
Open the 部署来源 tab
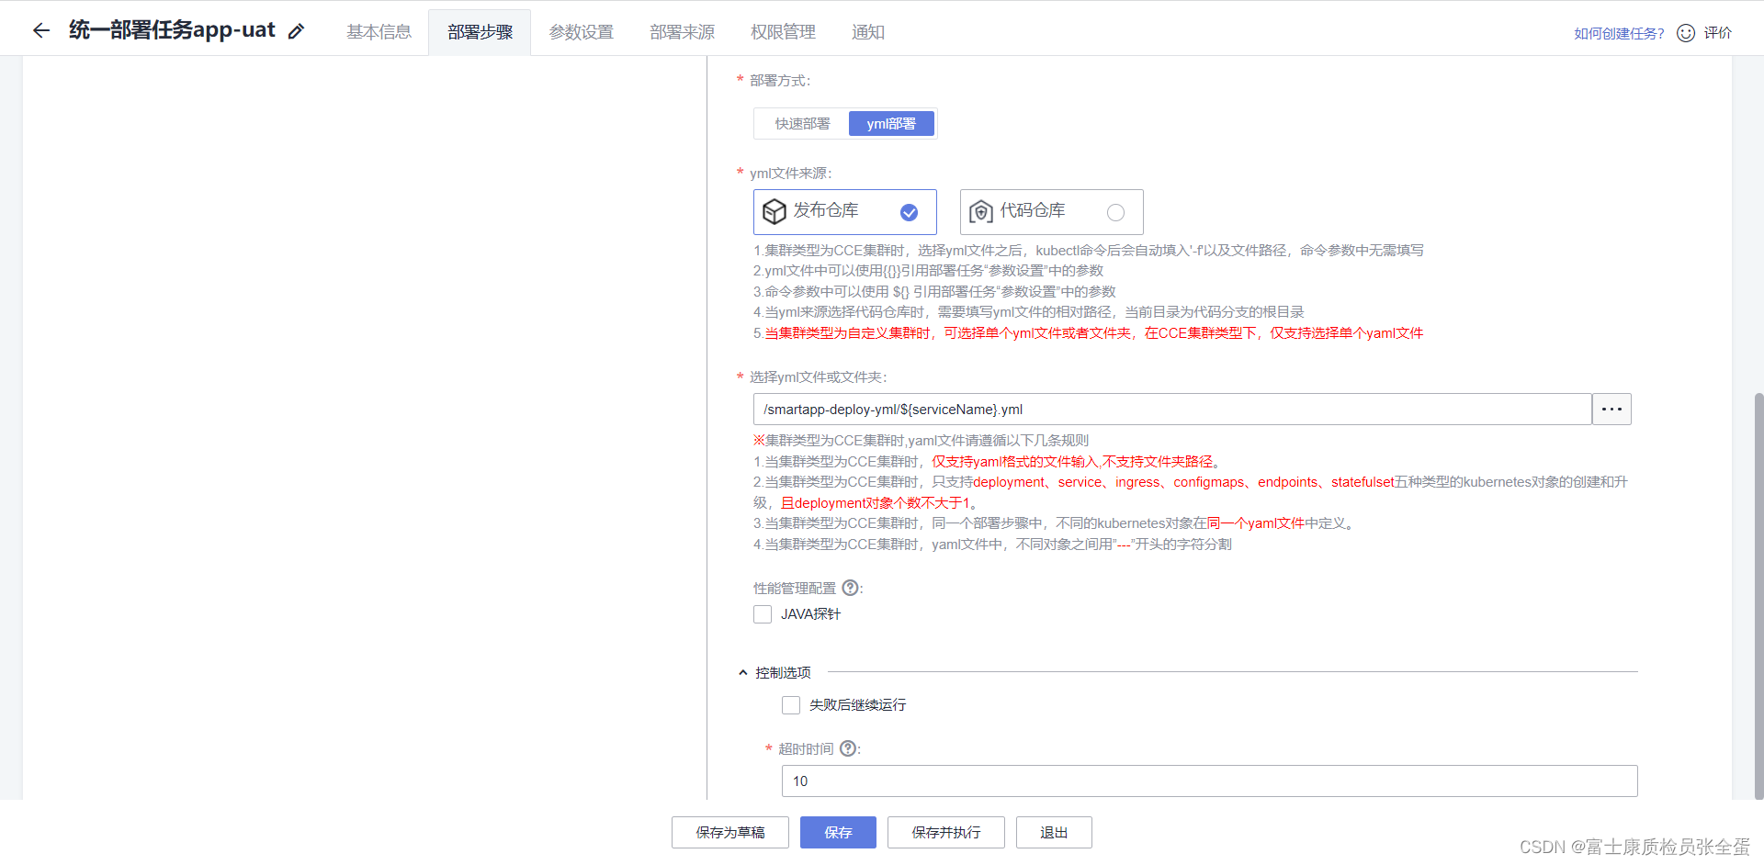(682, 32)
